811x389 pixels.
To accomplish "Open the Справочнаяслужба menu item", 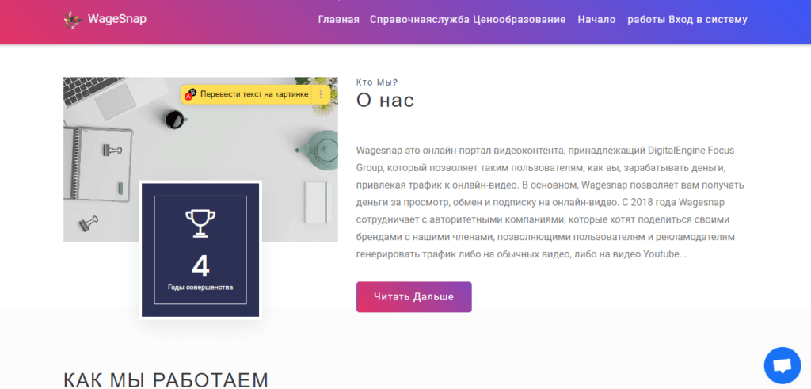I will (420, 20).
